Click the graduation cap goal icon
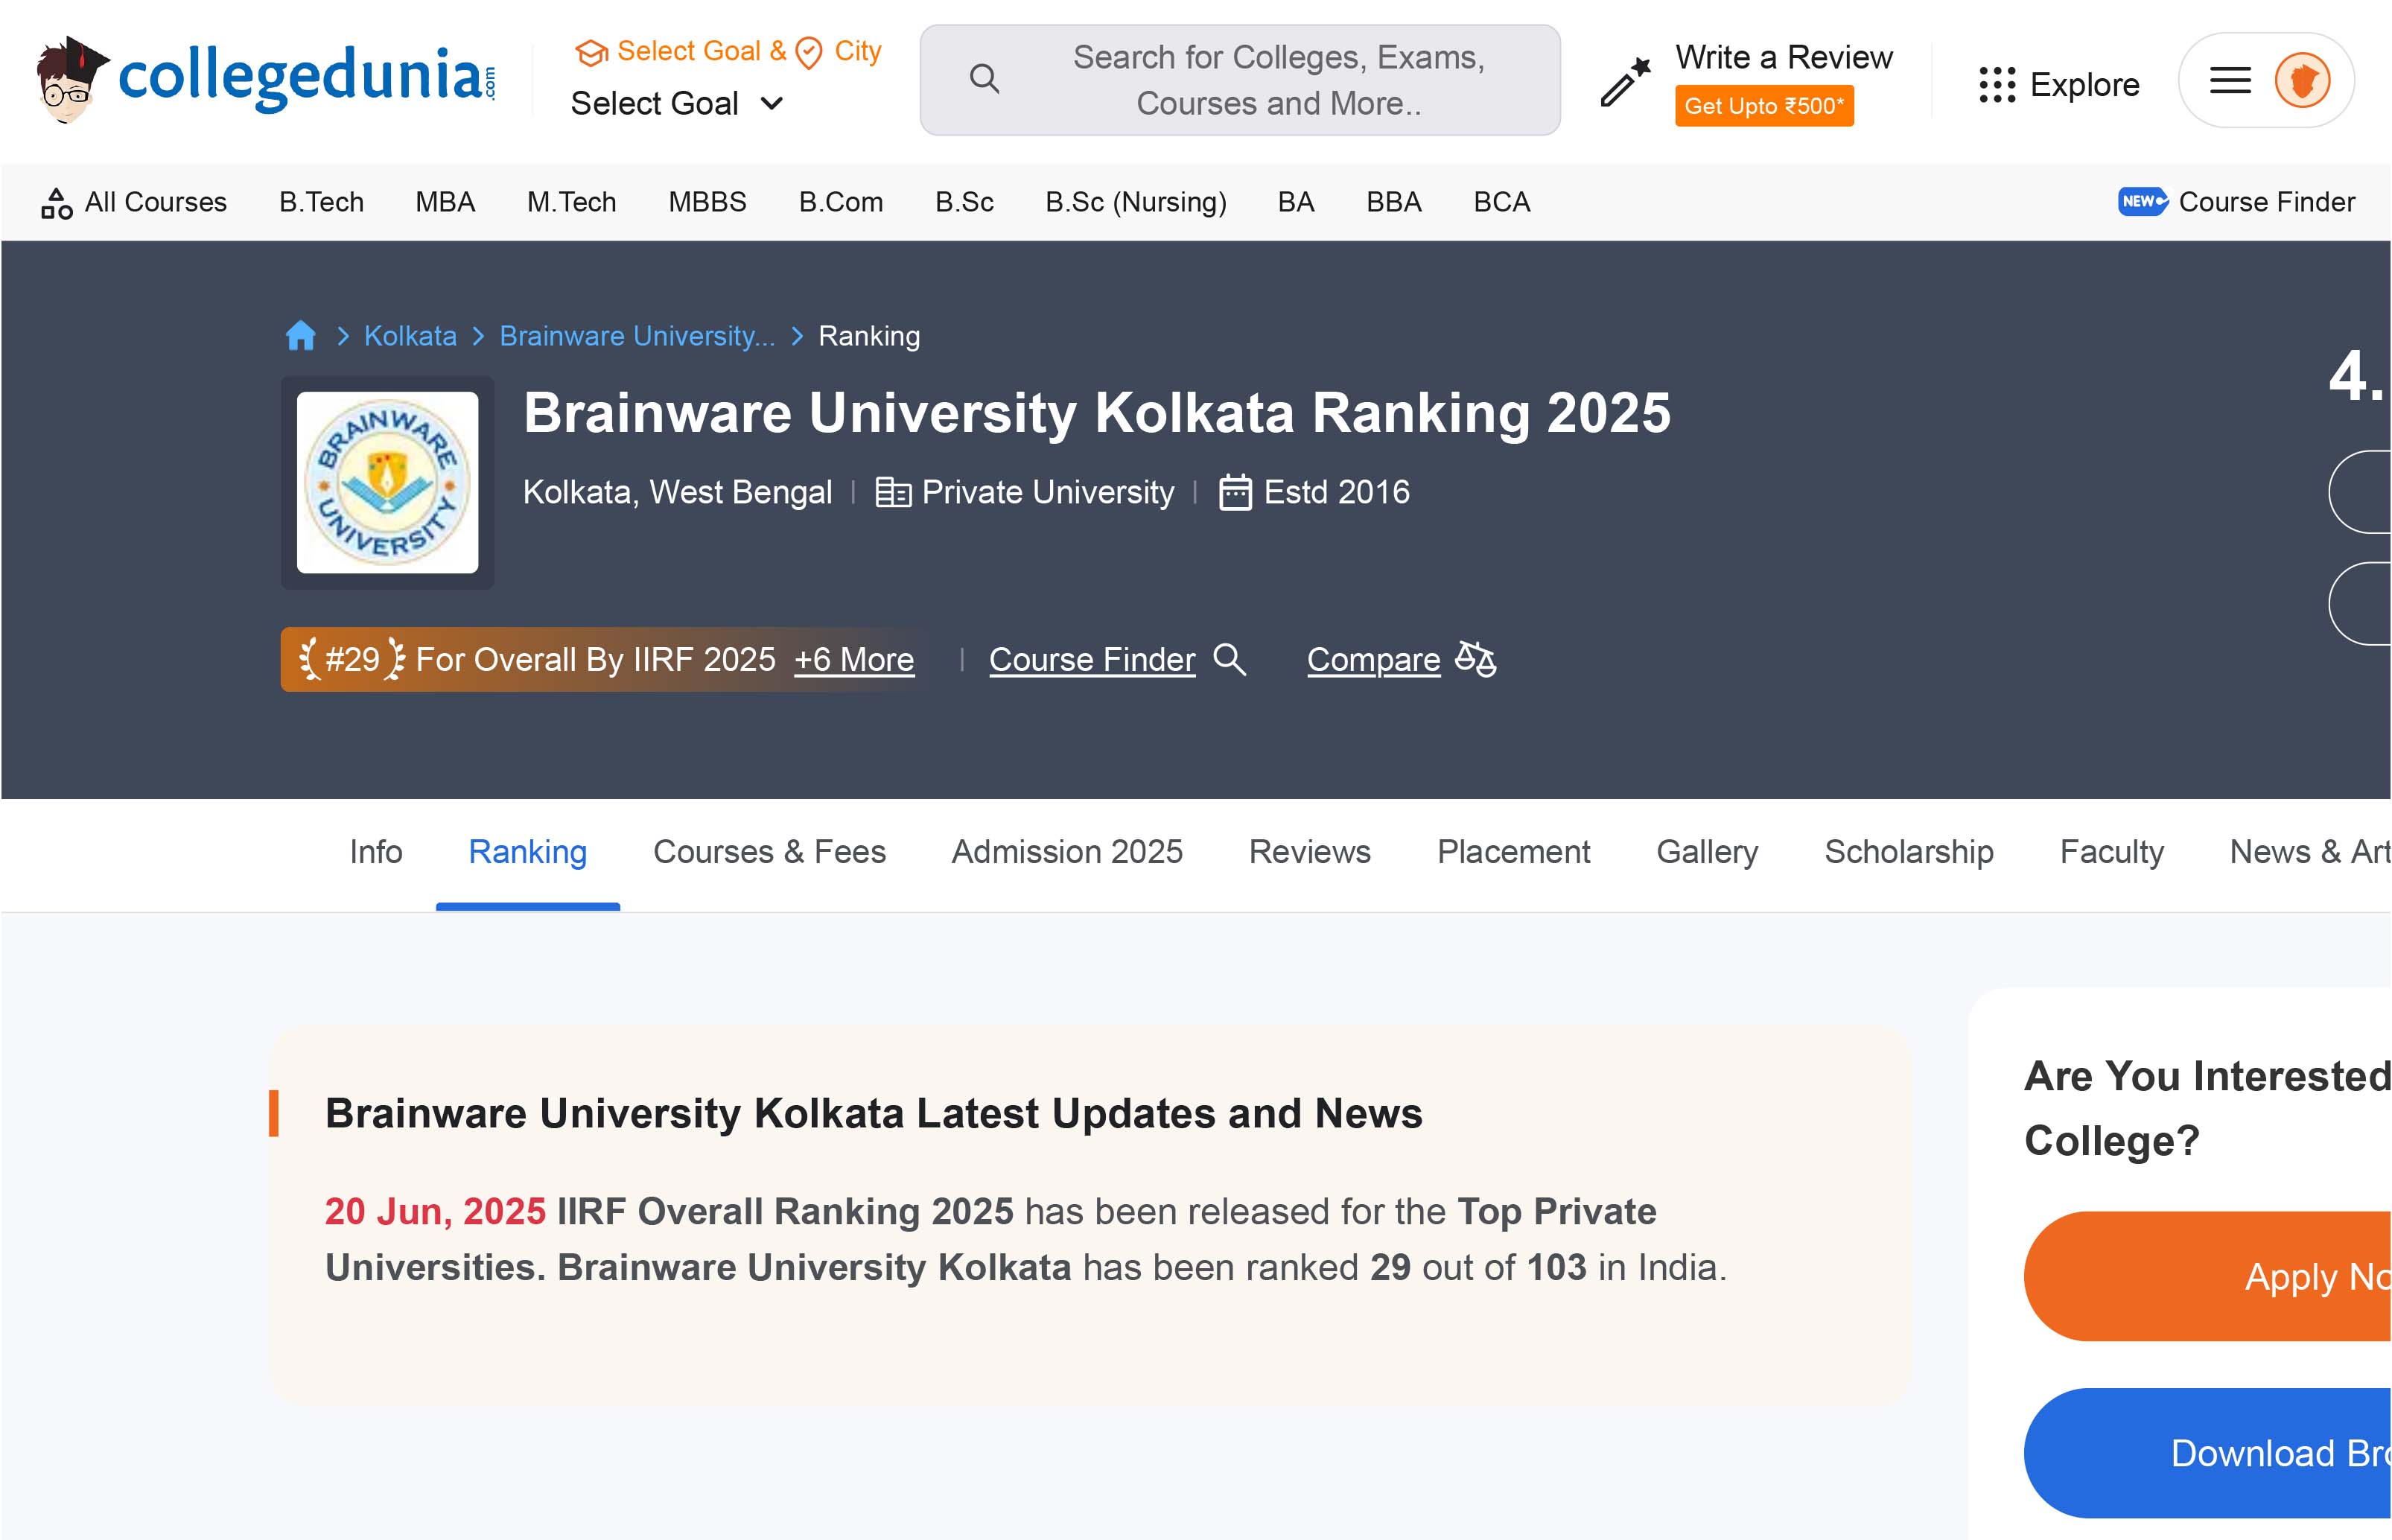2392x1540 pixels. (592, 52)
